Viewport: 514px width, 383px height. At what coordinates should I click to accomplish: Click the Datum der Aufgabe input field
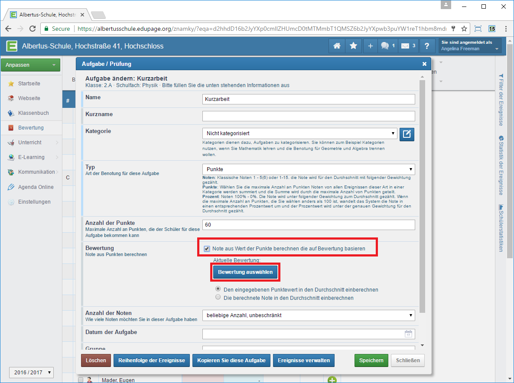[x=309, y=334]
